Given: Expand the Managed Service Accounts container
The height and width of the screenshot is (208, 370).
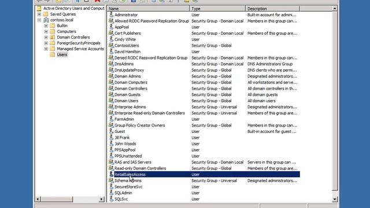Looking at the screenshot, I should [x=46, y=49].
